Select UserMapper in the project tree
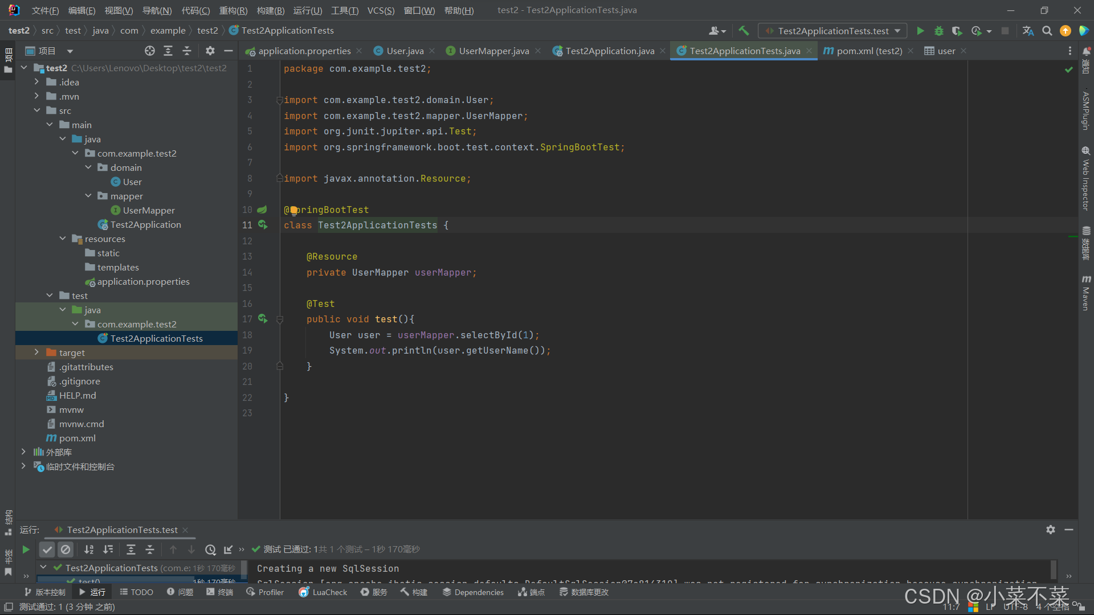Screen dimensions: 1094x615 (x=148, y=210)
